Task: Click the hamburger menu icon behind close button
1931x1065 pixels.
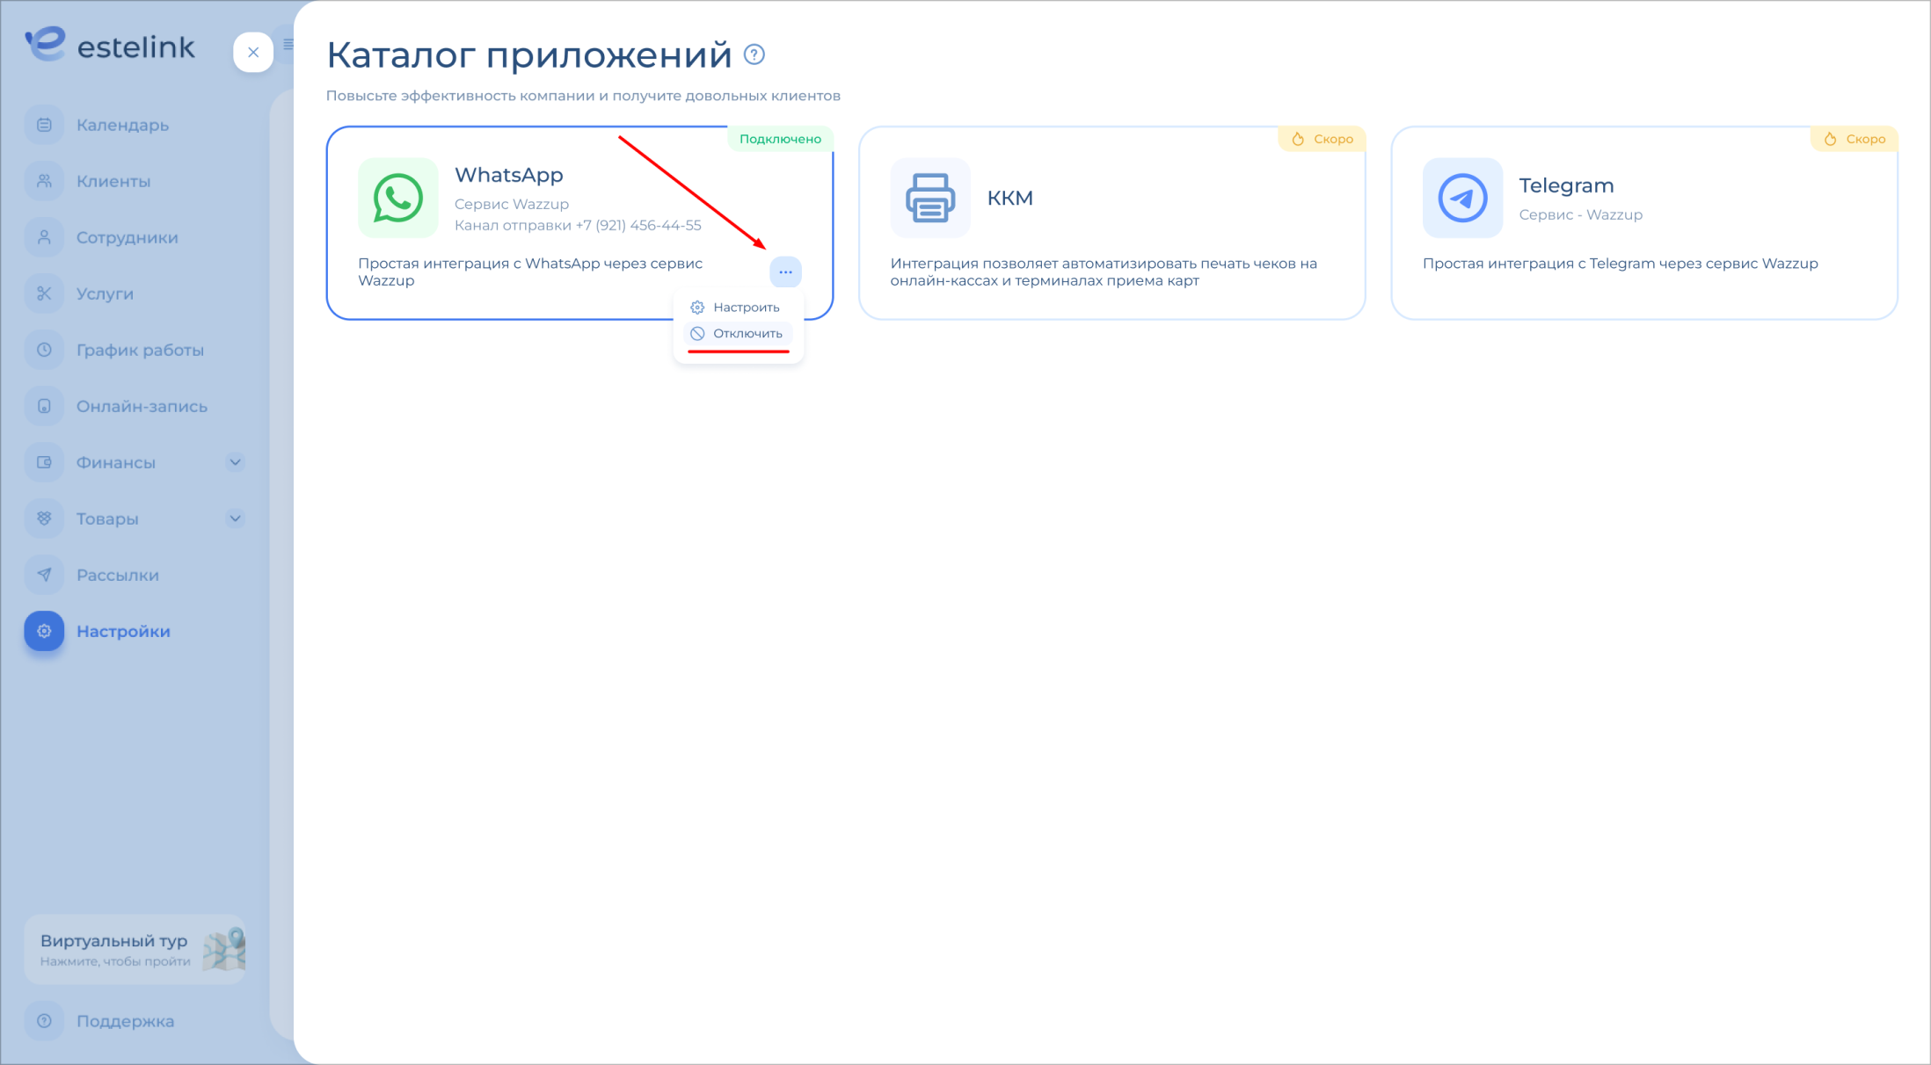Action: click(288, 44)
